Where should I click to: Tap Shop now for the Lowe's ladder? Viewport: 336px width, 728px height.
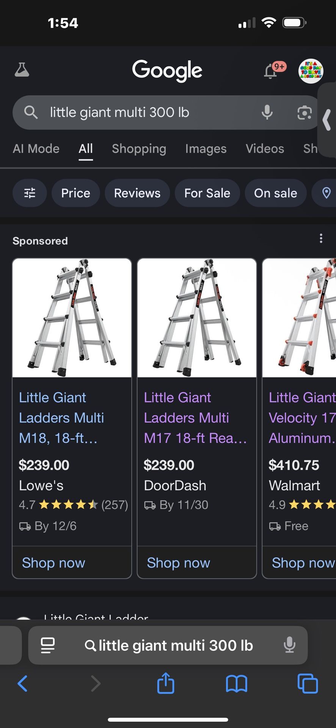[53, 563]
